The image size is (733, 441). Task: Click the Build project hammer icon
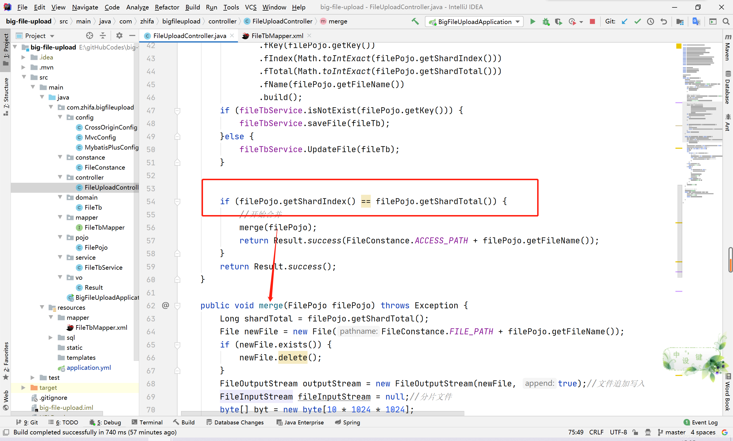[x=415, y=21]
